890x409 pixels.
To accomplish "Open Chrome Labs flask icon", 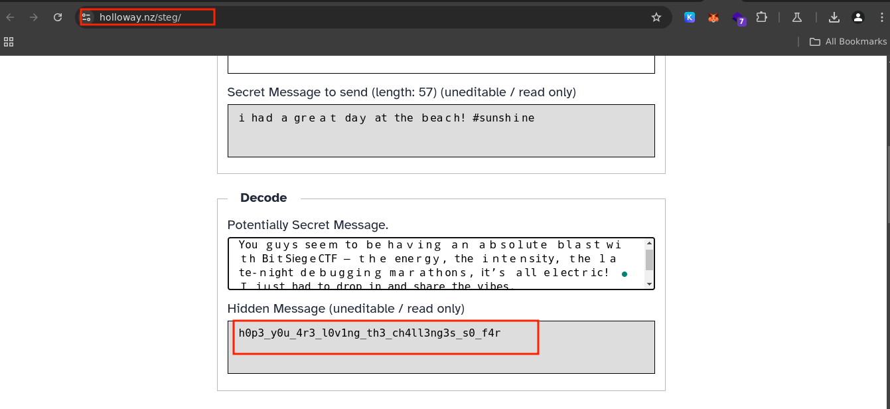I will pyautogui.click(x=797, y=17).
